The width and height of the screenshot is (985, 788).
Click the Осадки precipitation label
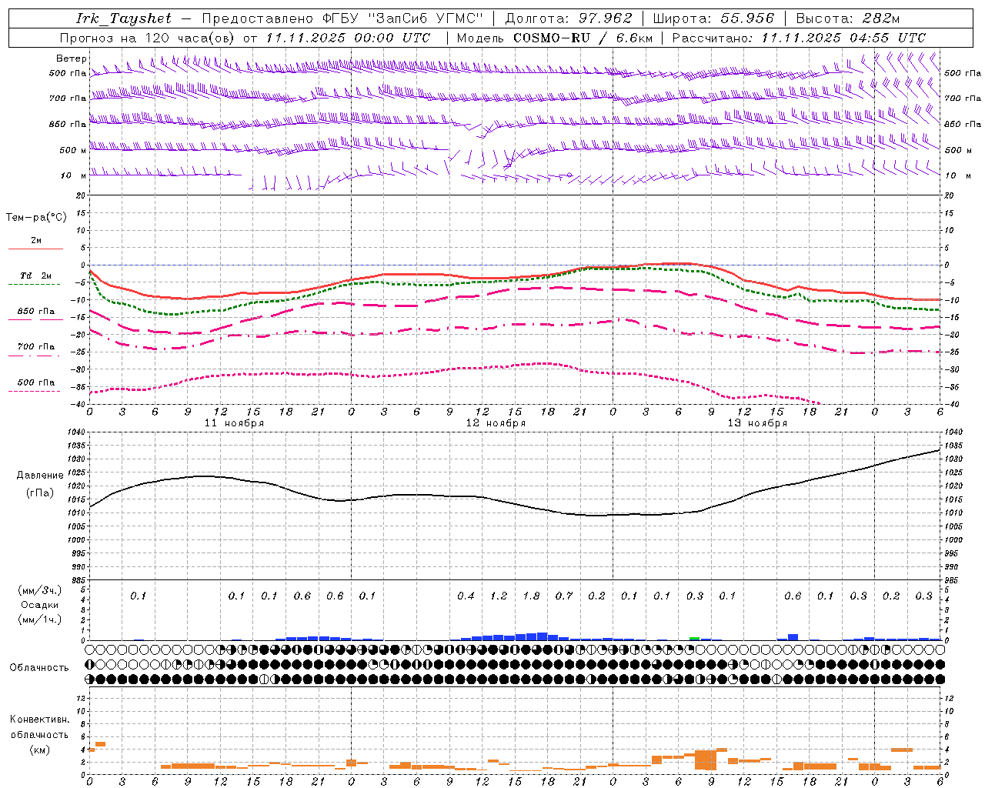(38, 605)
